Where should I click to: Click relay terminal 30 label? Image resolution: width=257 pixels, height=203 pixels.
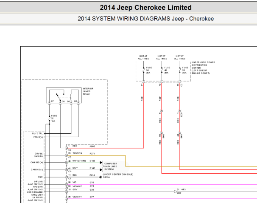[63, 101]
